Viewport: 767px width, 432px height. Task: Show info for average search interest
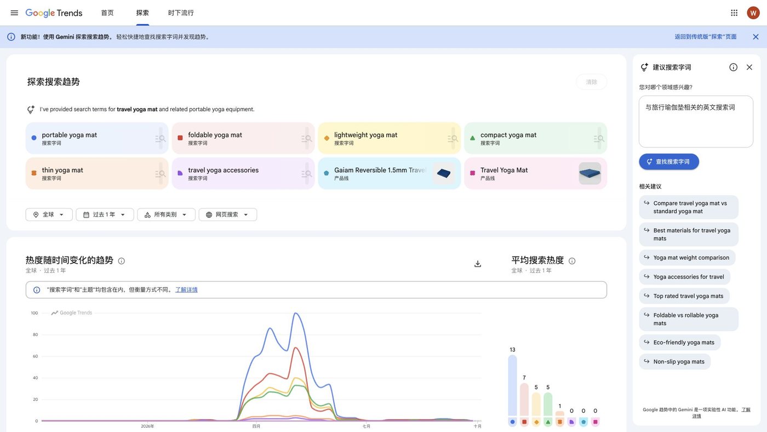pyautogui.click(x=572, y=261)
